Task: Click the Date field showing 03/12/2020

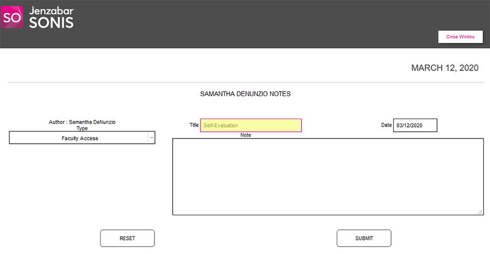Action: pos(415,125)
